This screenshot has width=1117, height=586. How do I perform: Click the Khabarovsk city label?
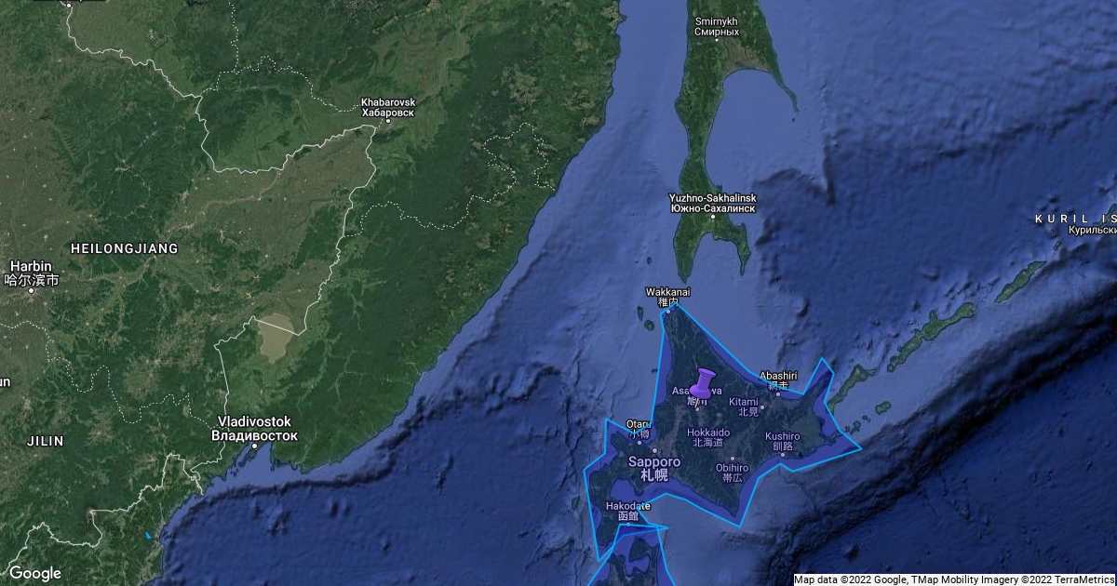[387, 107]
